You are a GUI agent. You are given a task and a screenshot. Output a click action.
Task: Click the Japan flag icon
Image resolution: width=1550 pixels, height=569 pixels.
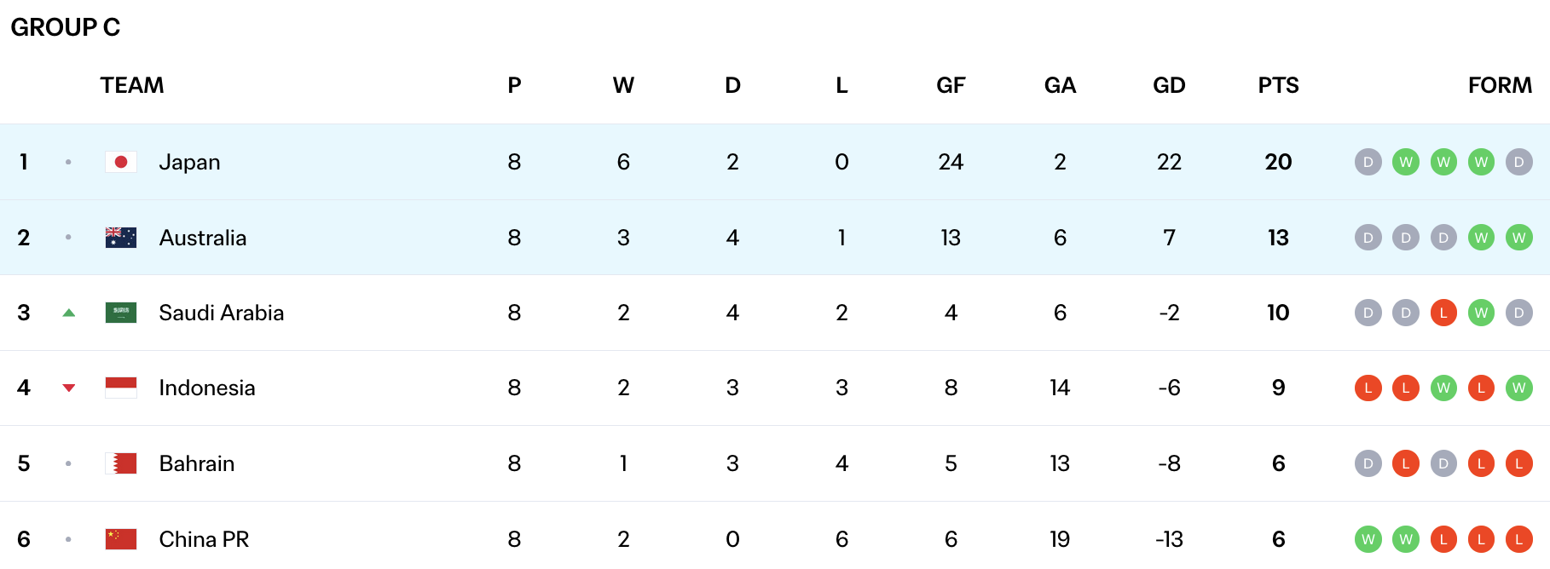coord(121,162)
